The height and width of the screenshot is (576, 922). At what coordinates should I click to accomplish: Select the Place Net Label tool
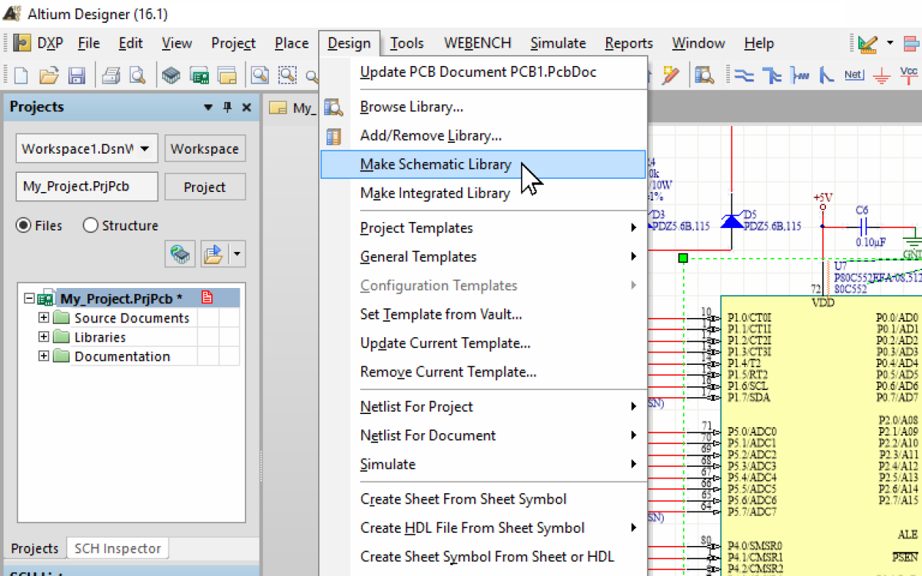853,74
